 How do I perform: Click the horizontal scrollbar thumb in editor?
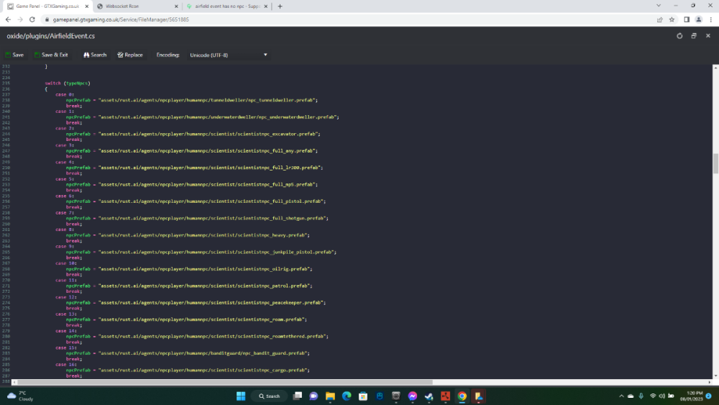click(224, 382)
